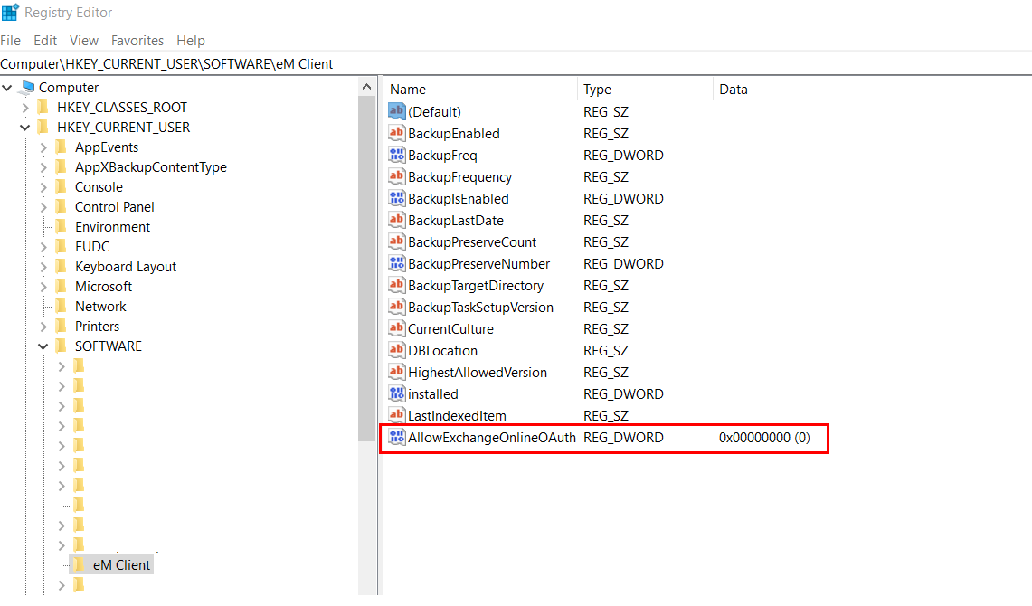
Task: Click the tree pane scroll up arrow
Action: coord(366,87)
